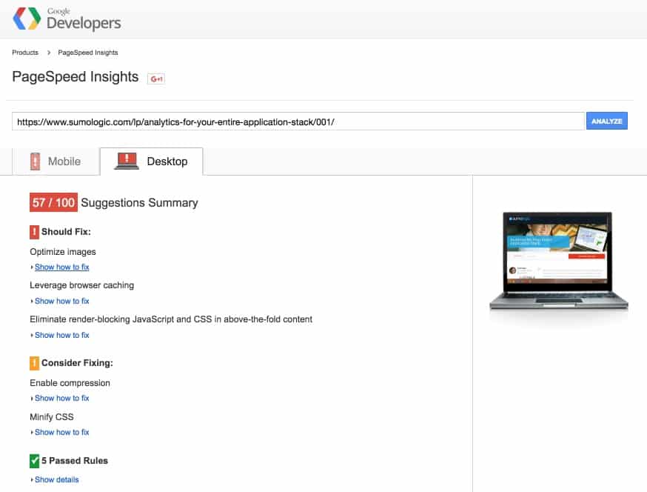
Task: Click the Google Developers logo
Action: (67, 19)
